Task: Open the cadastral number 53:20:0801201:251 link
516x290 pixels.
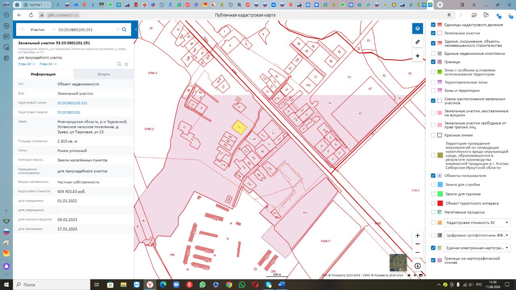Action: pos(73,103)
